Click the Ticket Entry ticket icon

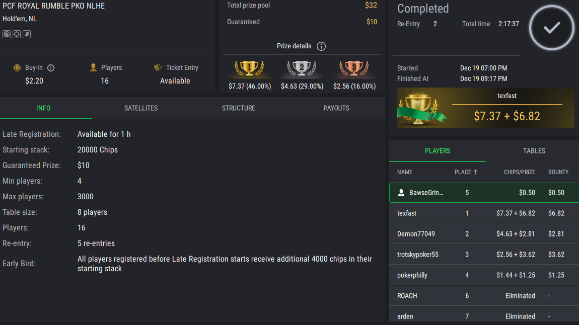tap(158, 68)
